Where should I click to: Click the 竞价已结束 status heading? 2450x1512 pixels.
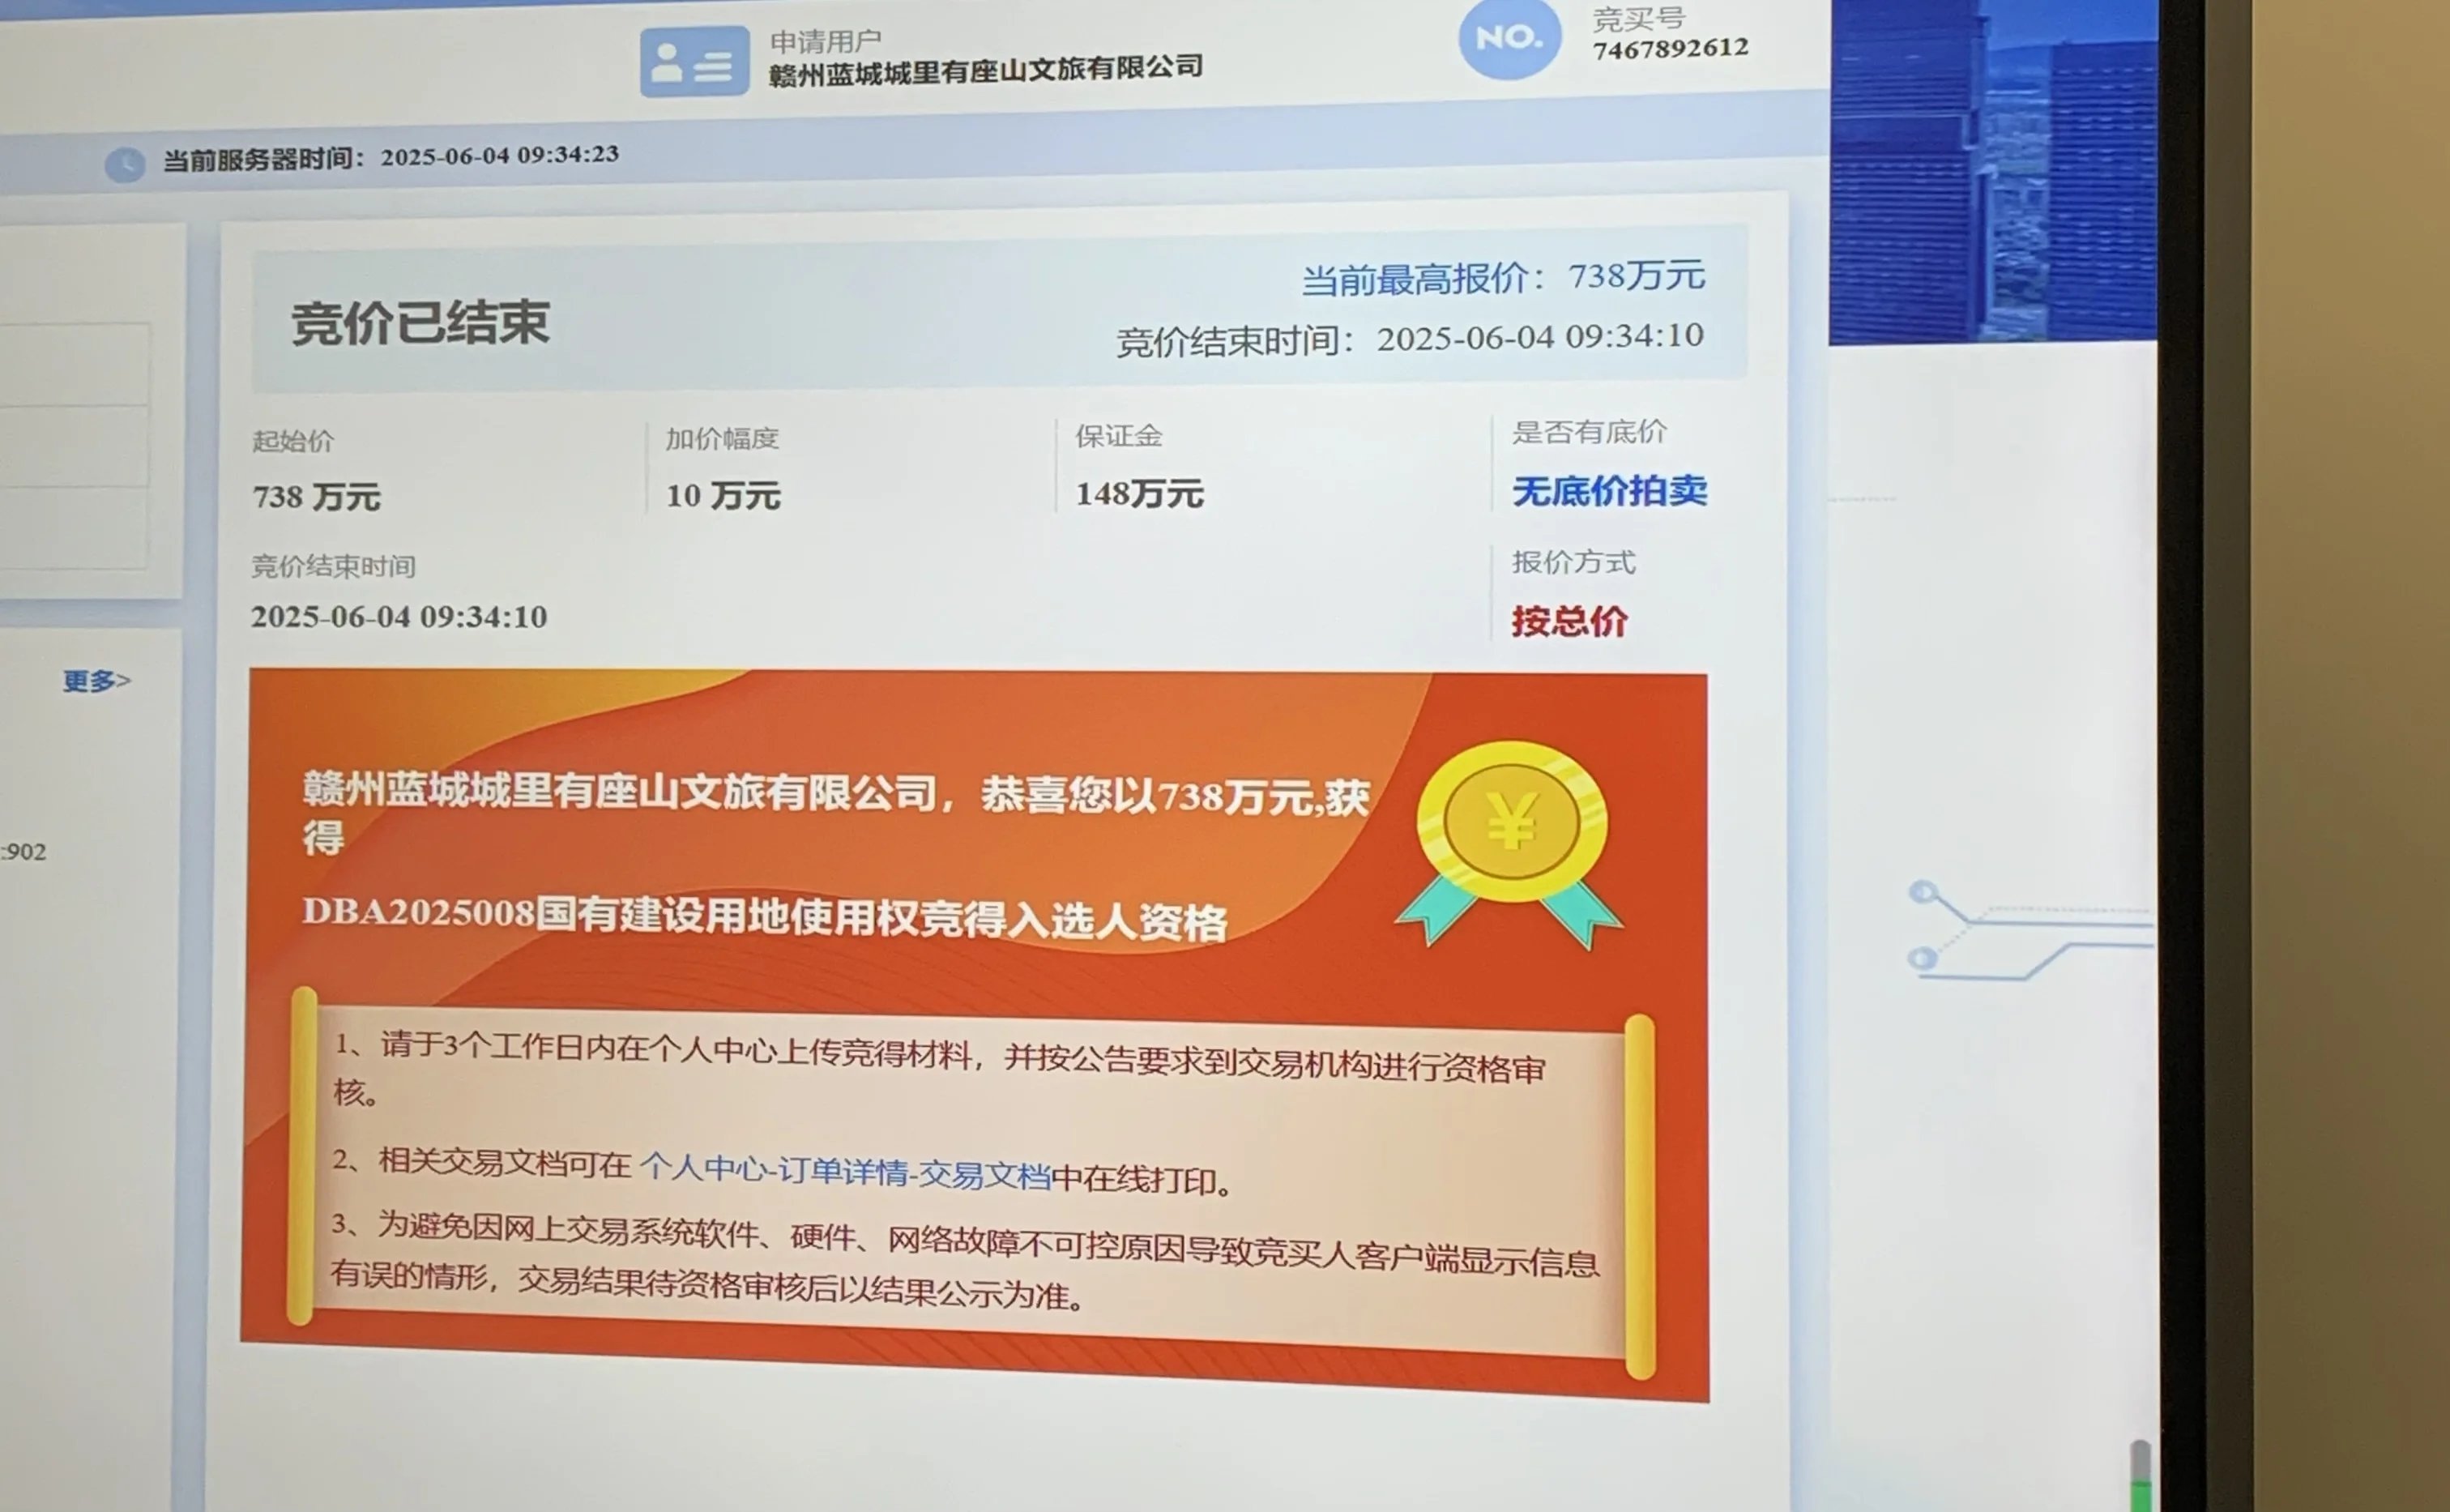pos(420,323)
